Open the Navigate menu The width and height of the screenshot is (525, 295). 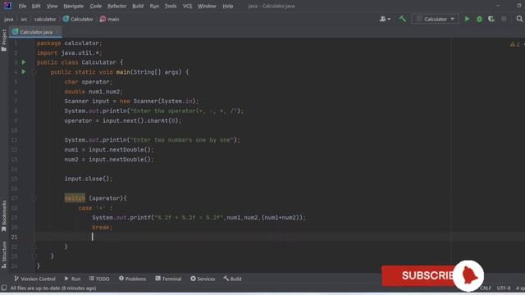point(73,6)
